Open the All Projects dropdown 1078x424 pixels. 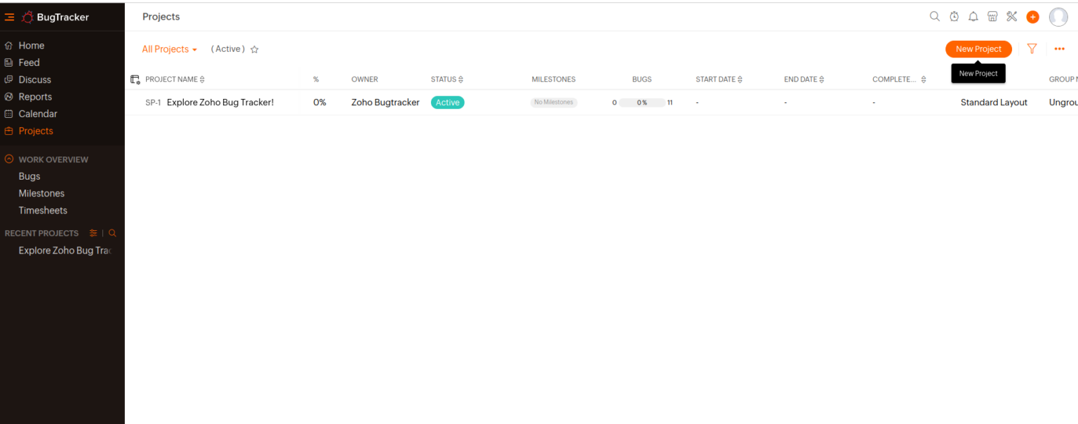[x=169, y=49]
